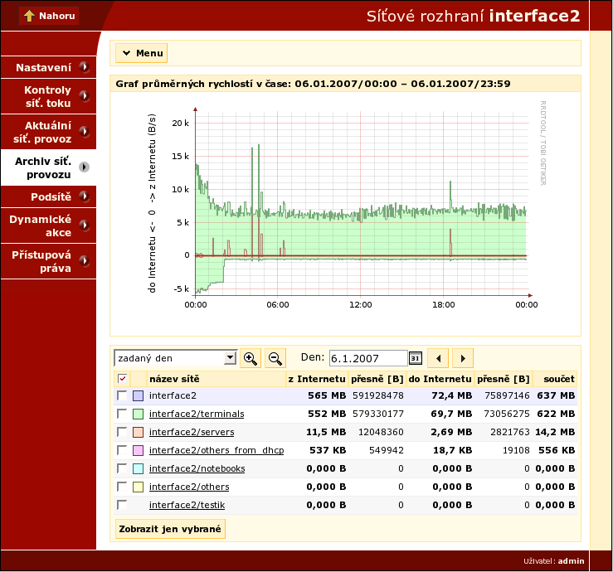This screenshot has height=572, width=613.
Task: Open the interface2/terminals link
Action: pos(197,414)
